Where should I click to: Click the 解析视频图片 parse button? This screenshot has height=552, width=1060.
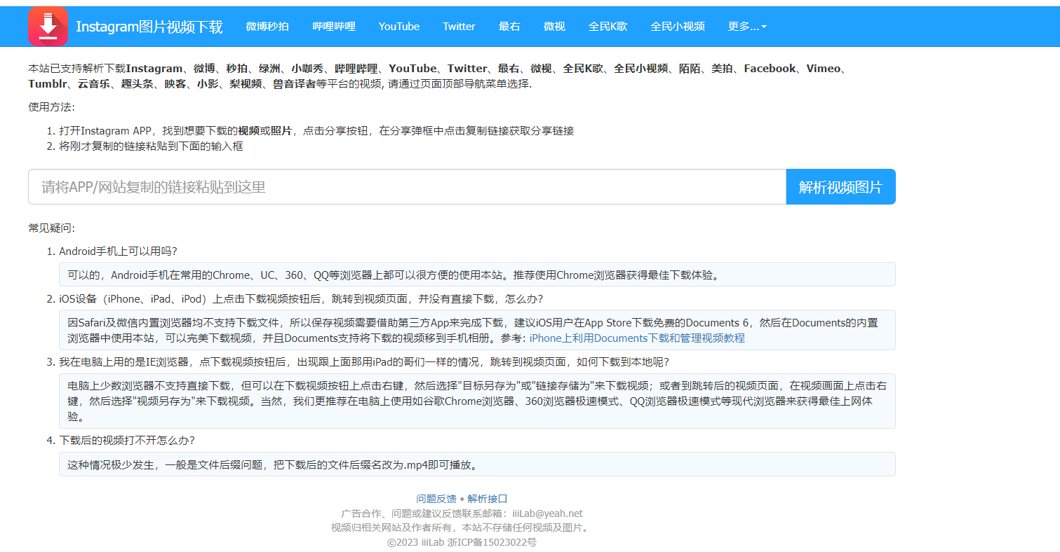840,186
